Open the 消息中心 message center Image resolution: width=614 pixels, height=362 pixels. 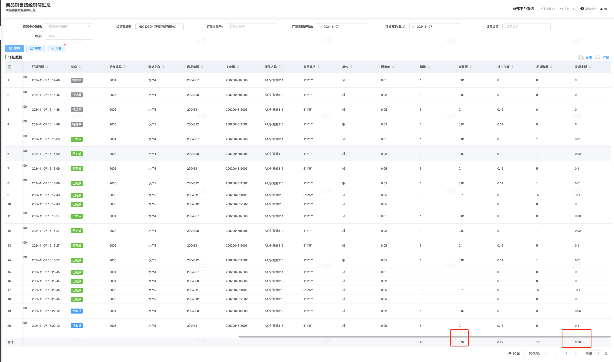point(567,9)
